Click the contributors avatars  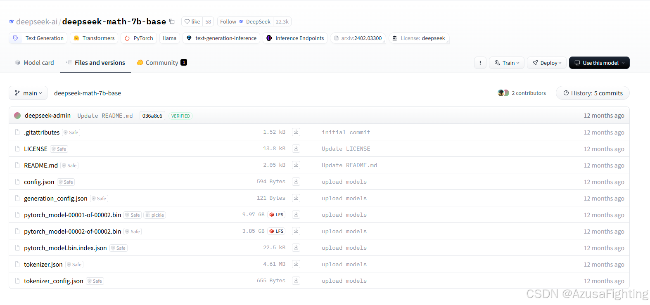(503, 93)
